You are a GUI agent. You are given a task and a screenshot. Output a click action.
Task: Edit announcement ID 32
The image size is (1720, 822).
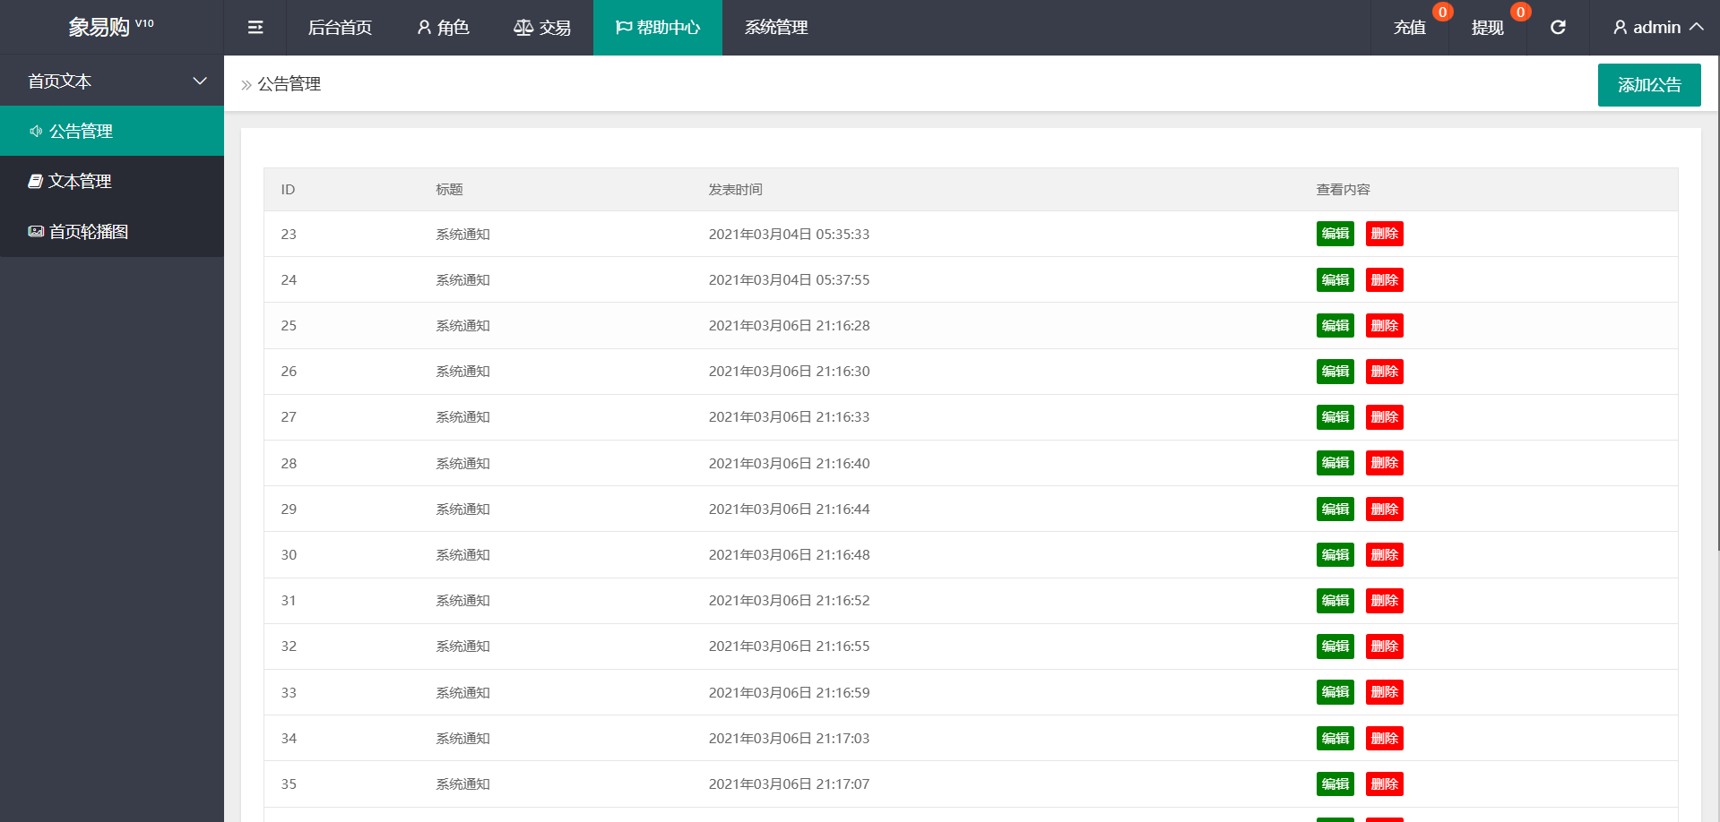pyautogui.click(x=1335, y=646)
